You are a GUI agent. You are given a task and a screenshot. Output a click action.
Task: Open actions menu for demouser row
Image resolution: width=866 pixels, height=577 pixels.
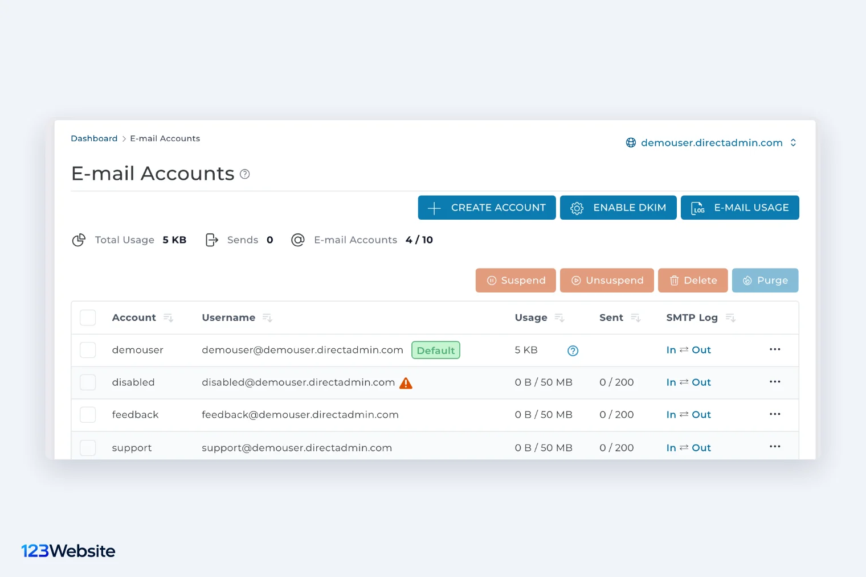click(775, 349)
